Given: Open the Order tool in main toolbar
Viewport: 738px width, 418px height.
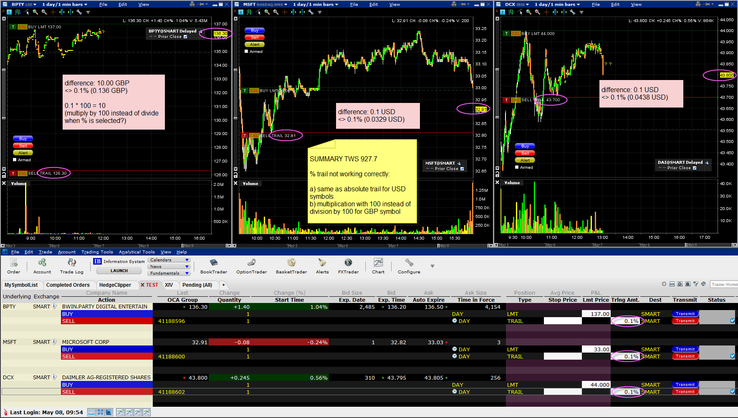Looking at the screenshot, I should click(x=13, y=266).
